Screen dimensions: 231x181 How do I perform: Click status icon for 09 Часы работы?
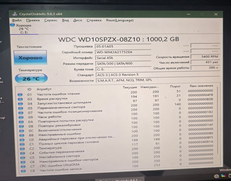tap(21, 117)
